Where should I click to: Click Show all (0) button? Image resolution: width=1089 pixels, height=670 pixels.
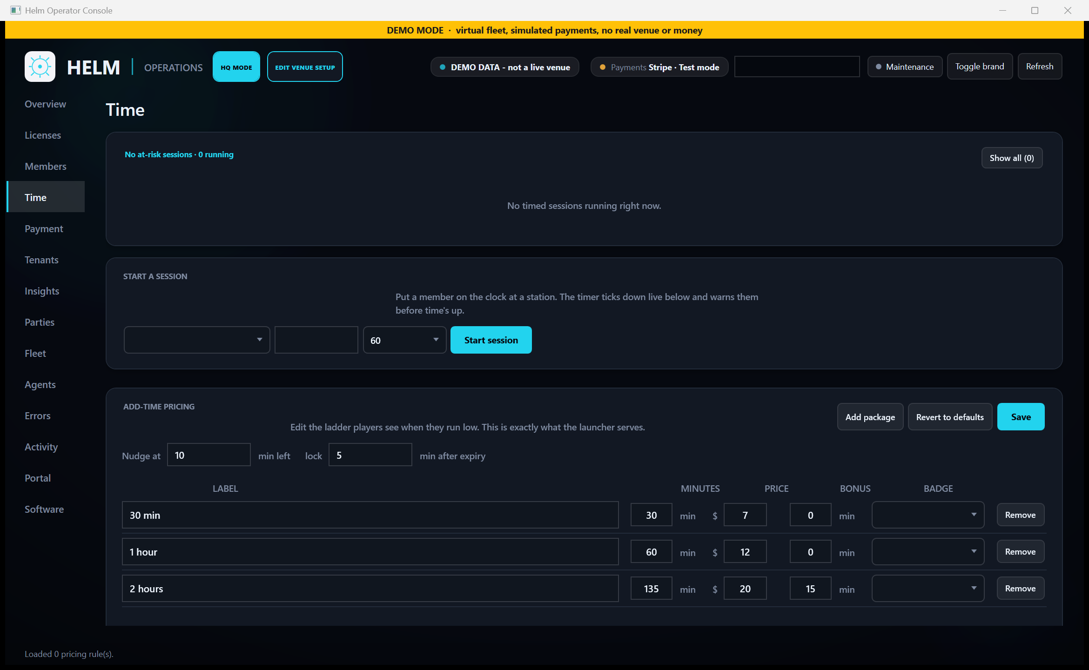[x=1012, y=158]
